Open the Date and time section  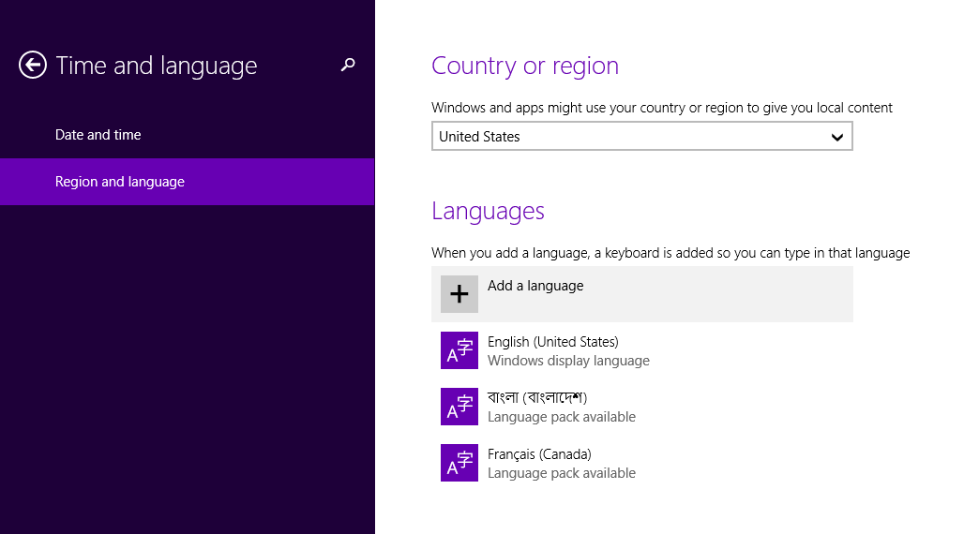tap(98, 135)
